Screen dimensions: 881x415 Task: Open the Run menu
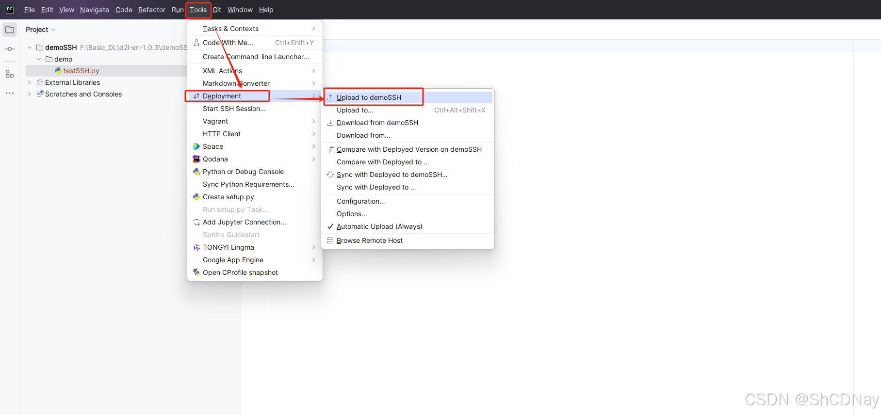(x=178, y=10)
